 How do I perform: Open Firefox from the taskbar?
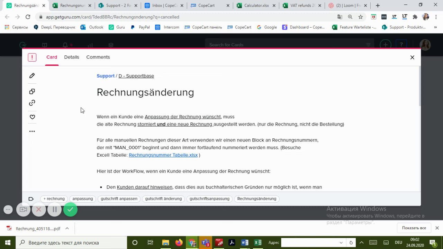click(179, 243)
